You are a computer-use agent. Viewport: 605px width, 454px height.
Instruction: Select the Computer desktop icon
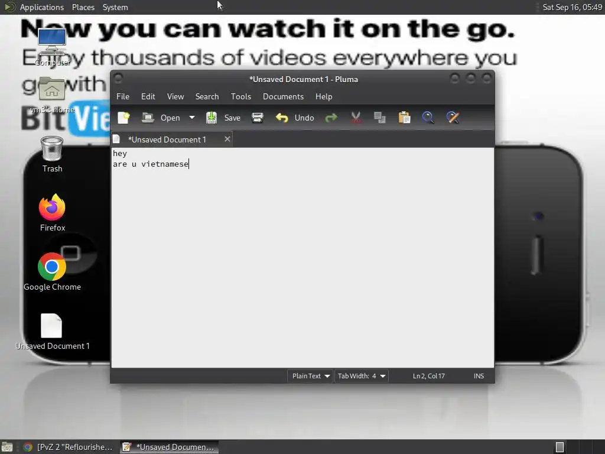[x=52, y=47]
